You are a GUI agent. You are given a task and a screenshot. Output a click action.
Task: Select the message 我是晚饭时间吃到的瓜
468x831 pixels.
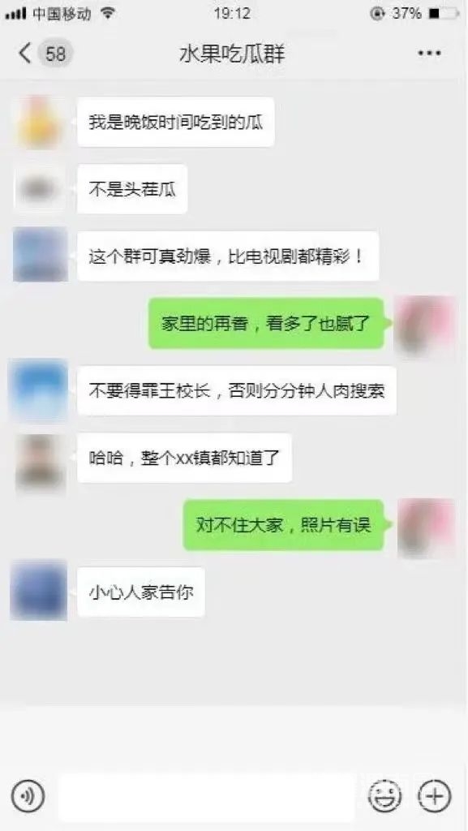[x=176, y=122]
